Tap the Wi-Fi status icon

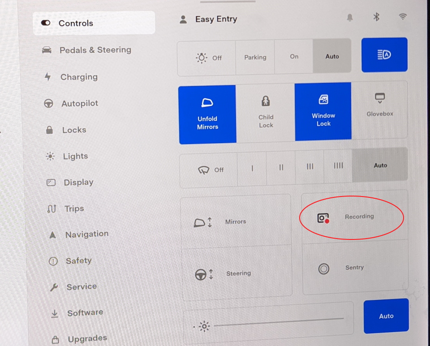403,17
